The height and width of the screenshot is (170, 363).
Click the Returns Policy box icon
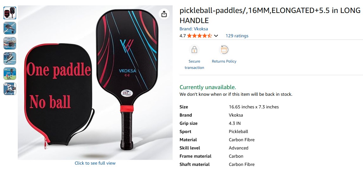224,50
